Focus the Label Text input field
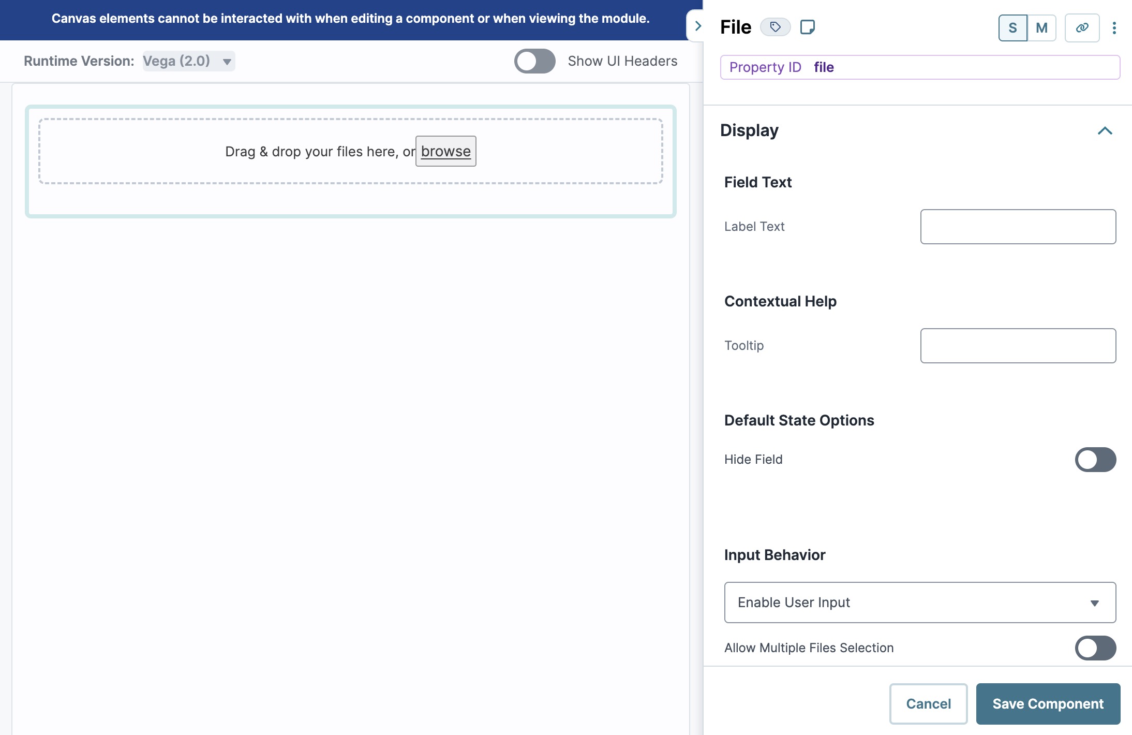The width and height of the screenshot is (1132, 735). [x=1018, y=227]
